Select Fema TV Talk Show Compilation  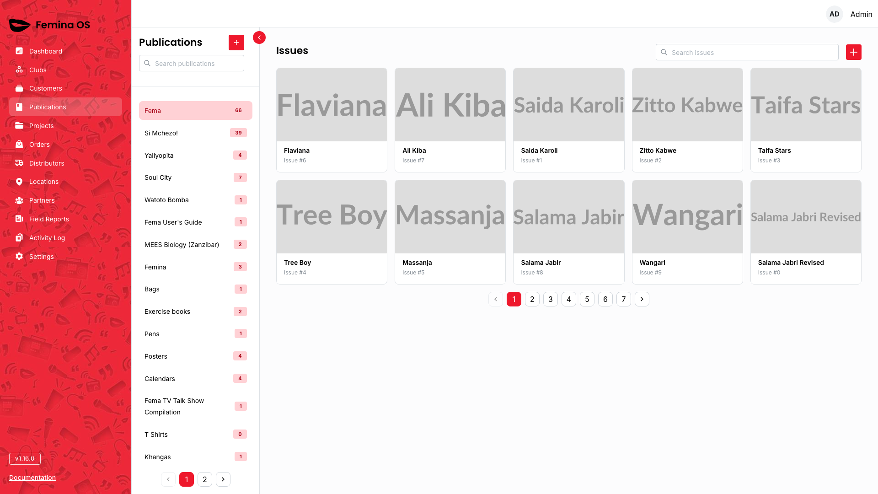coord(196,406)
